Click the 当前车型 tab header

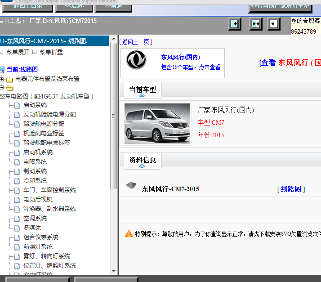(x=143, y=90)
